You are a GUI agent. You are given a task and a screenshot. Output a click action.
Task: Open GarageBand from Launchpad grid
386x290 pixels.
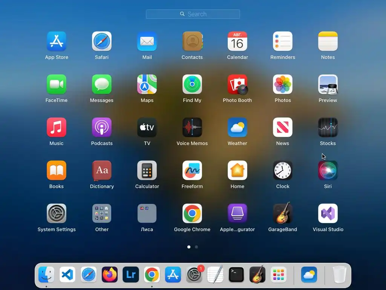(283, 213)
